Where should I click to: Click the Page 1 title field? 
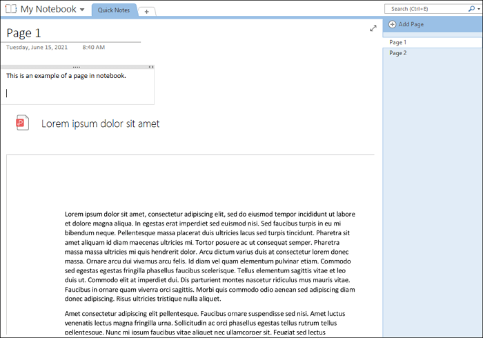[x=24, y=33]
